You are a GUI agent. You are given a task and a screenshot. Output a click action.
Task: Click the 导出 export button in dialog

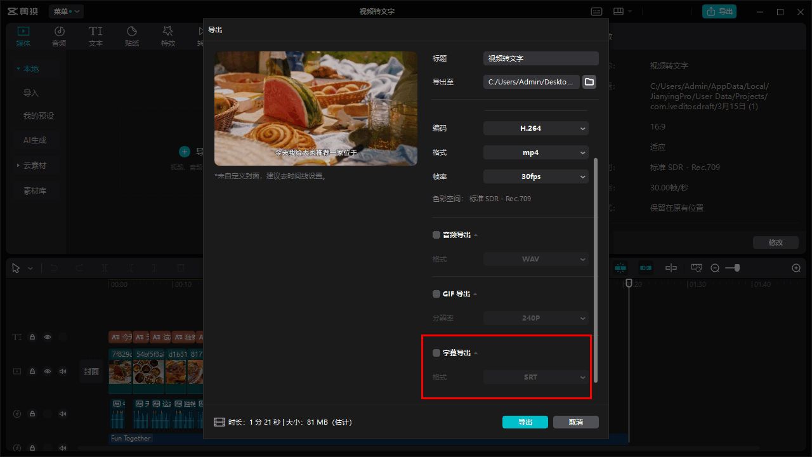coord(525,421)
